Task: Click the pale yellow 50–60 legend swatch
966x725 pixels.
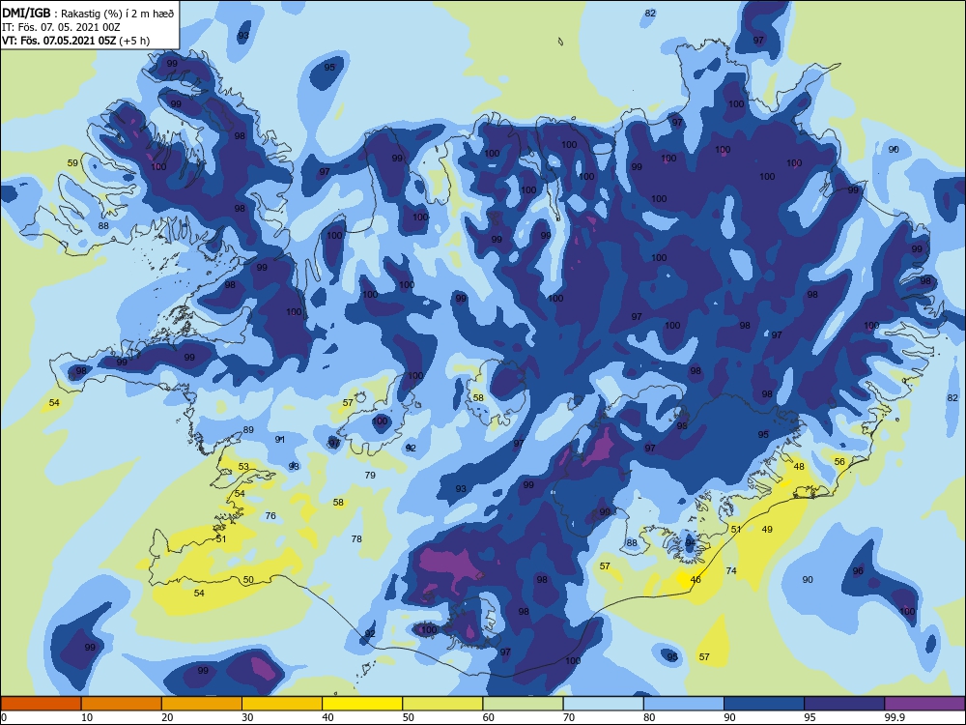Action: (442, 704)
